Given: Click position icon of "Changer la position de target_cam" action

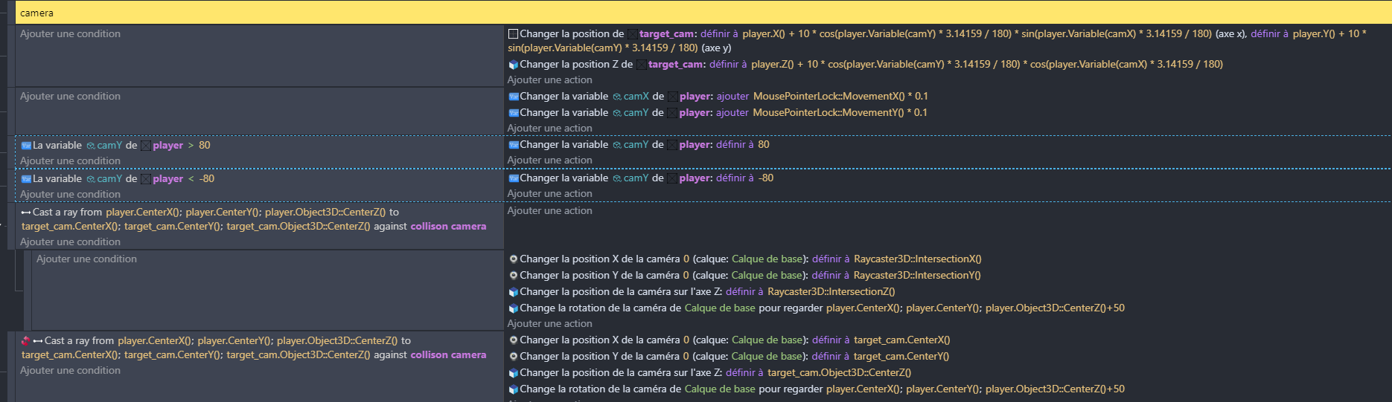Looking at the screenshot, I should coord(513,33).
